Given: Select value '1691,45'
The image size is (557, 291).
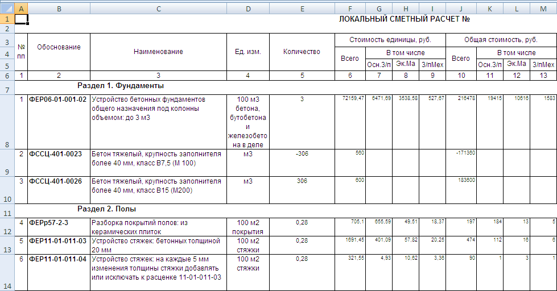Looking at the screenshot, I should coord(350,245).
